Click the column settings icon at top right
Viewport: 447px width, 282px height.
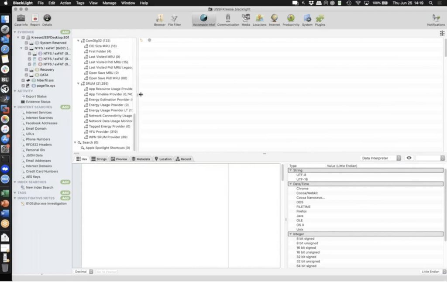coord(442,33)
